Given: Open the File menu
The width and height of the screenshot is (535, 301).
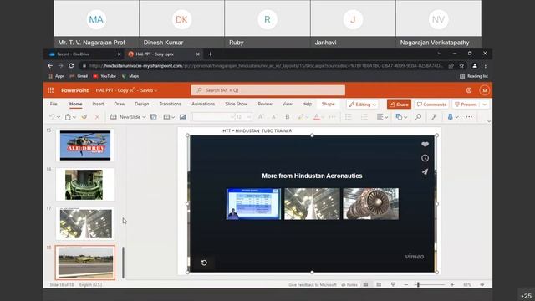Looking at the screenshot, I should coord(53,104).
